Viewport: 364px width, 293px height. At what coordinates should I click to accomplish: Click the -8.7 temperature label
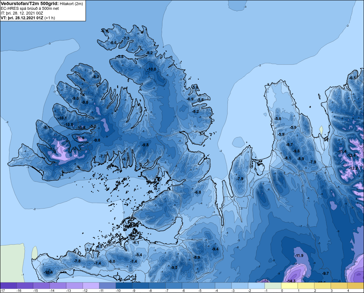tap(289, 144)
